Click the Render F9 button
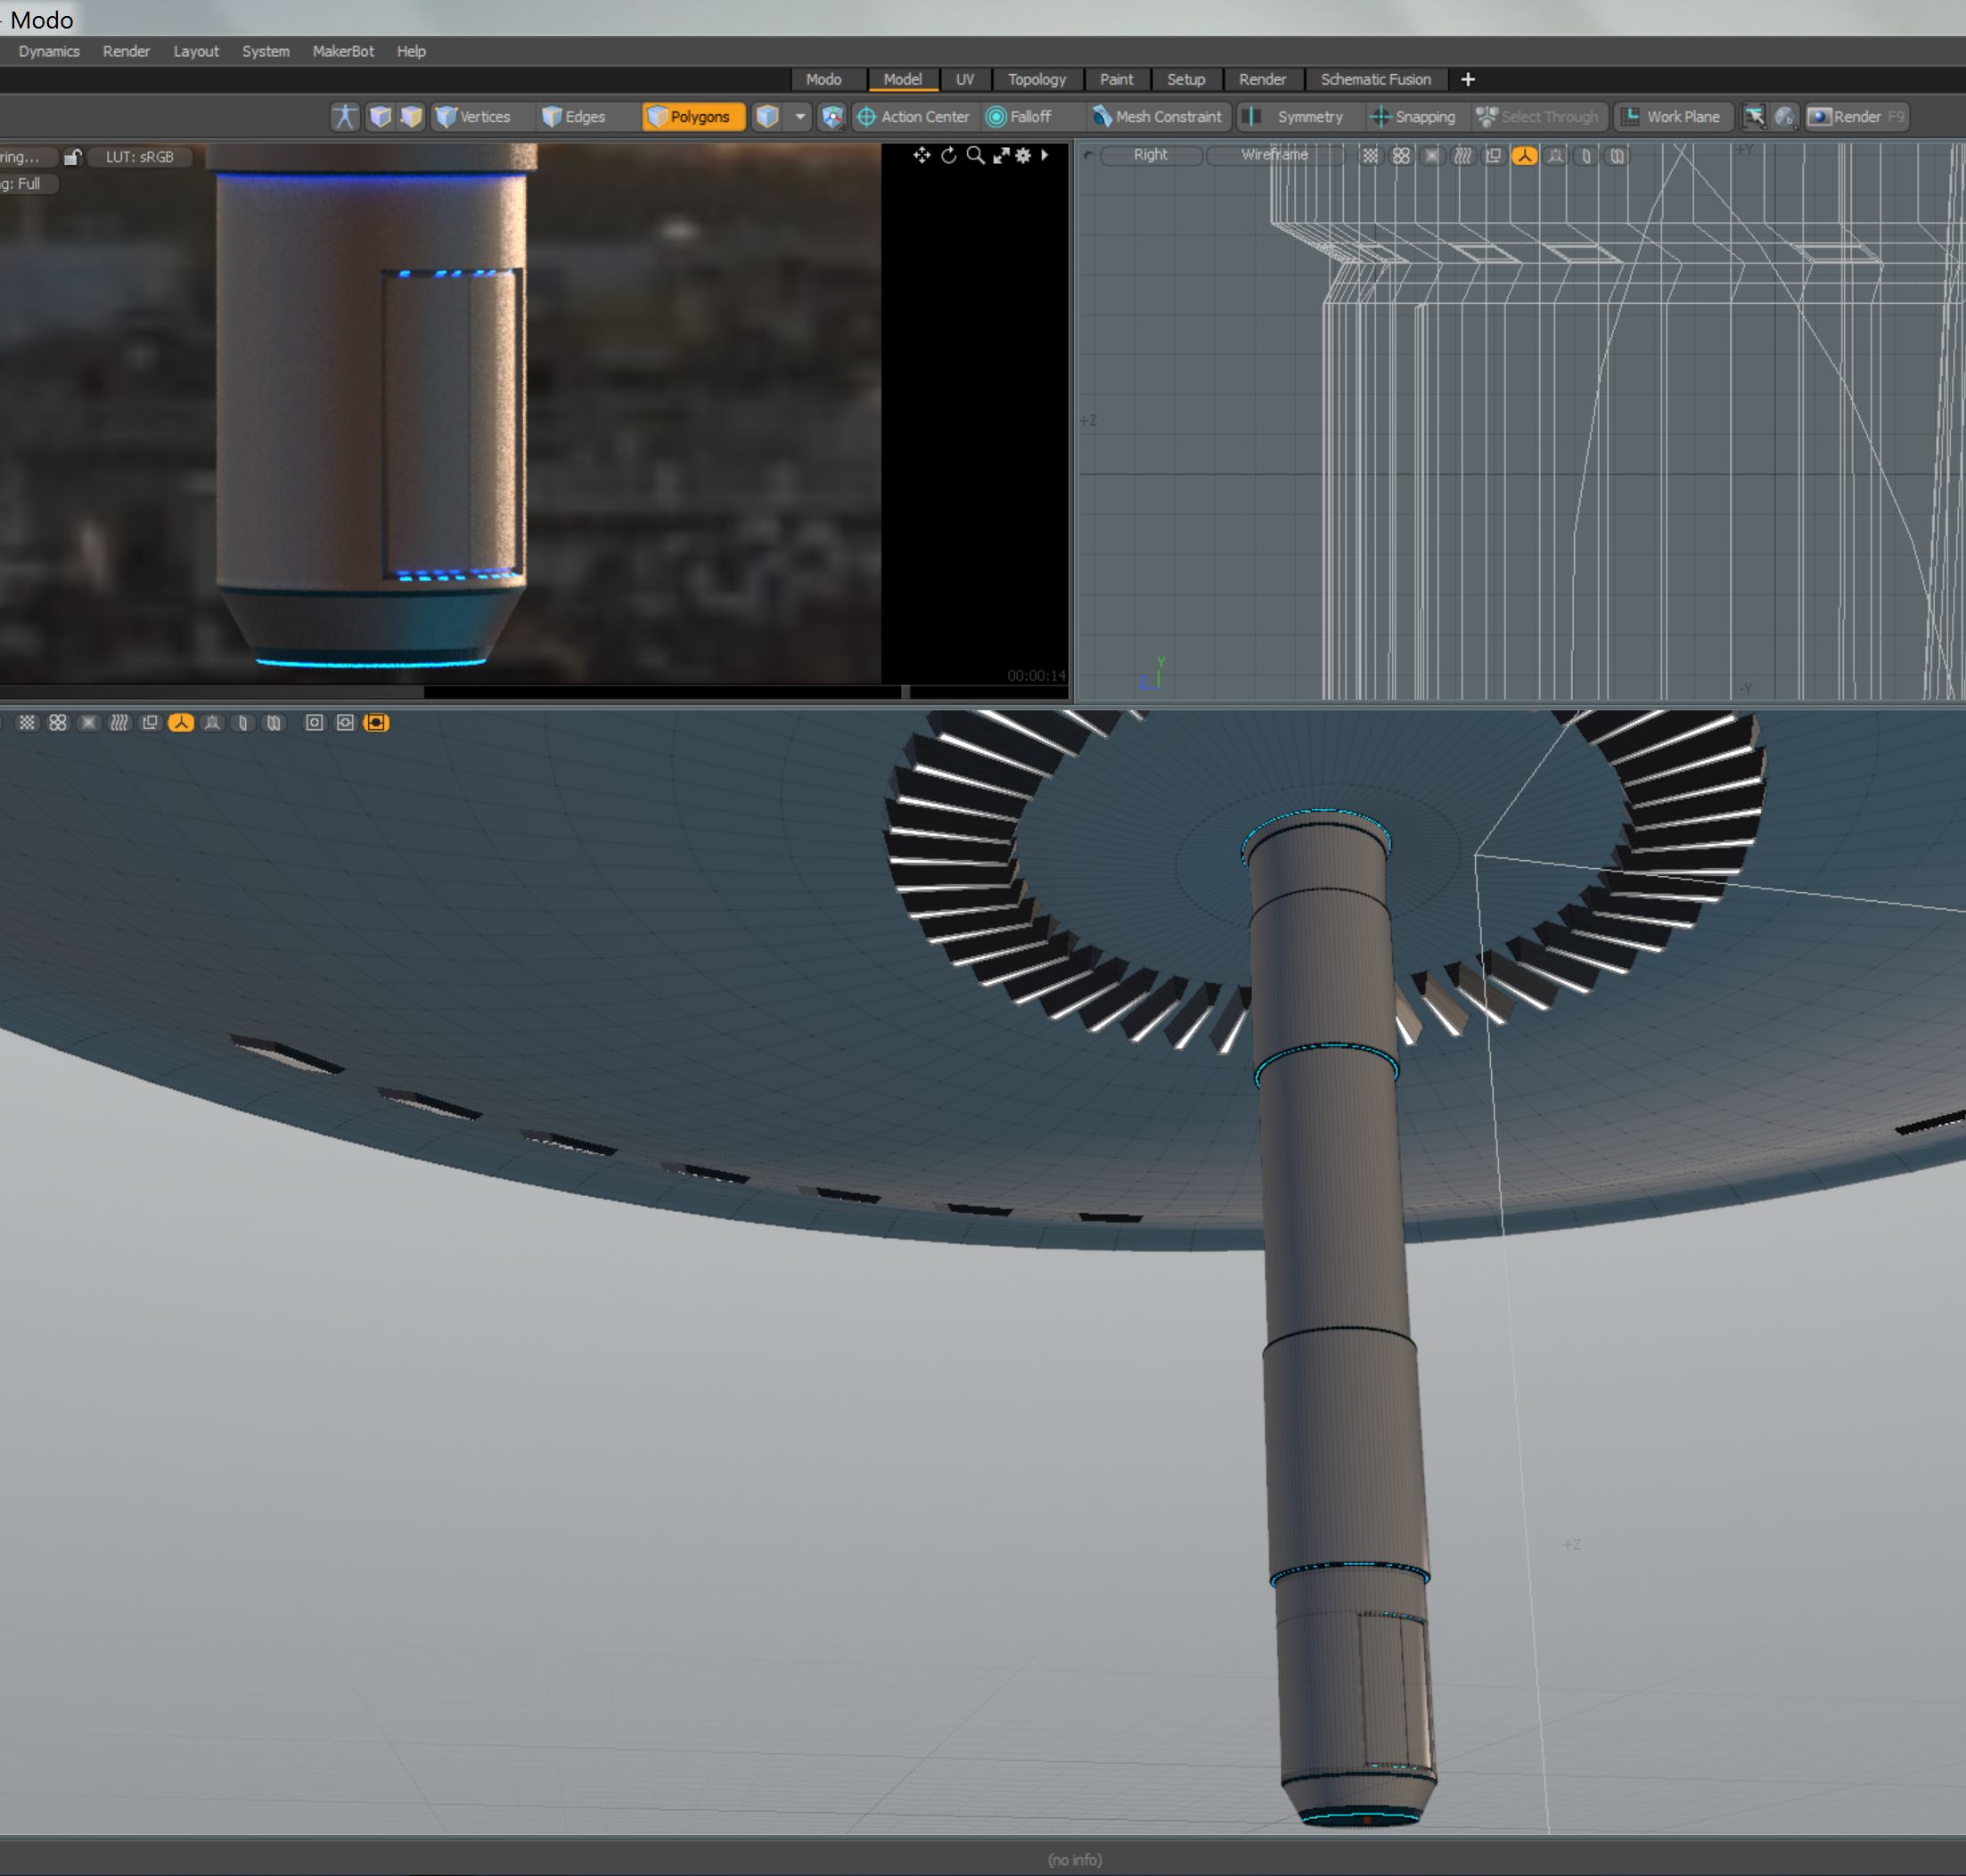 point(1857,117)
